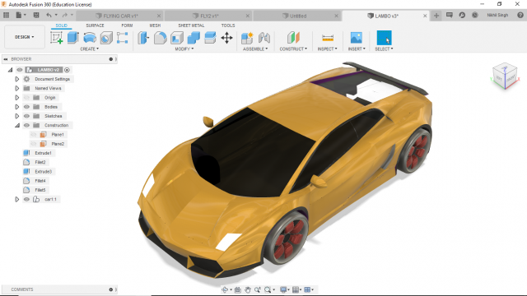Pick the Revolve tool icon
The image size is (527, 296).
point(90,38)
